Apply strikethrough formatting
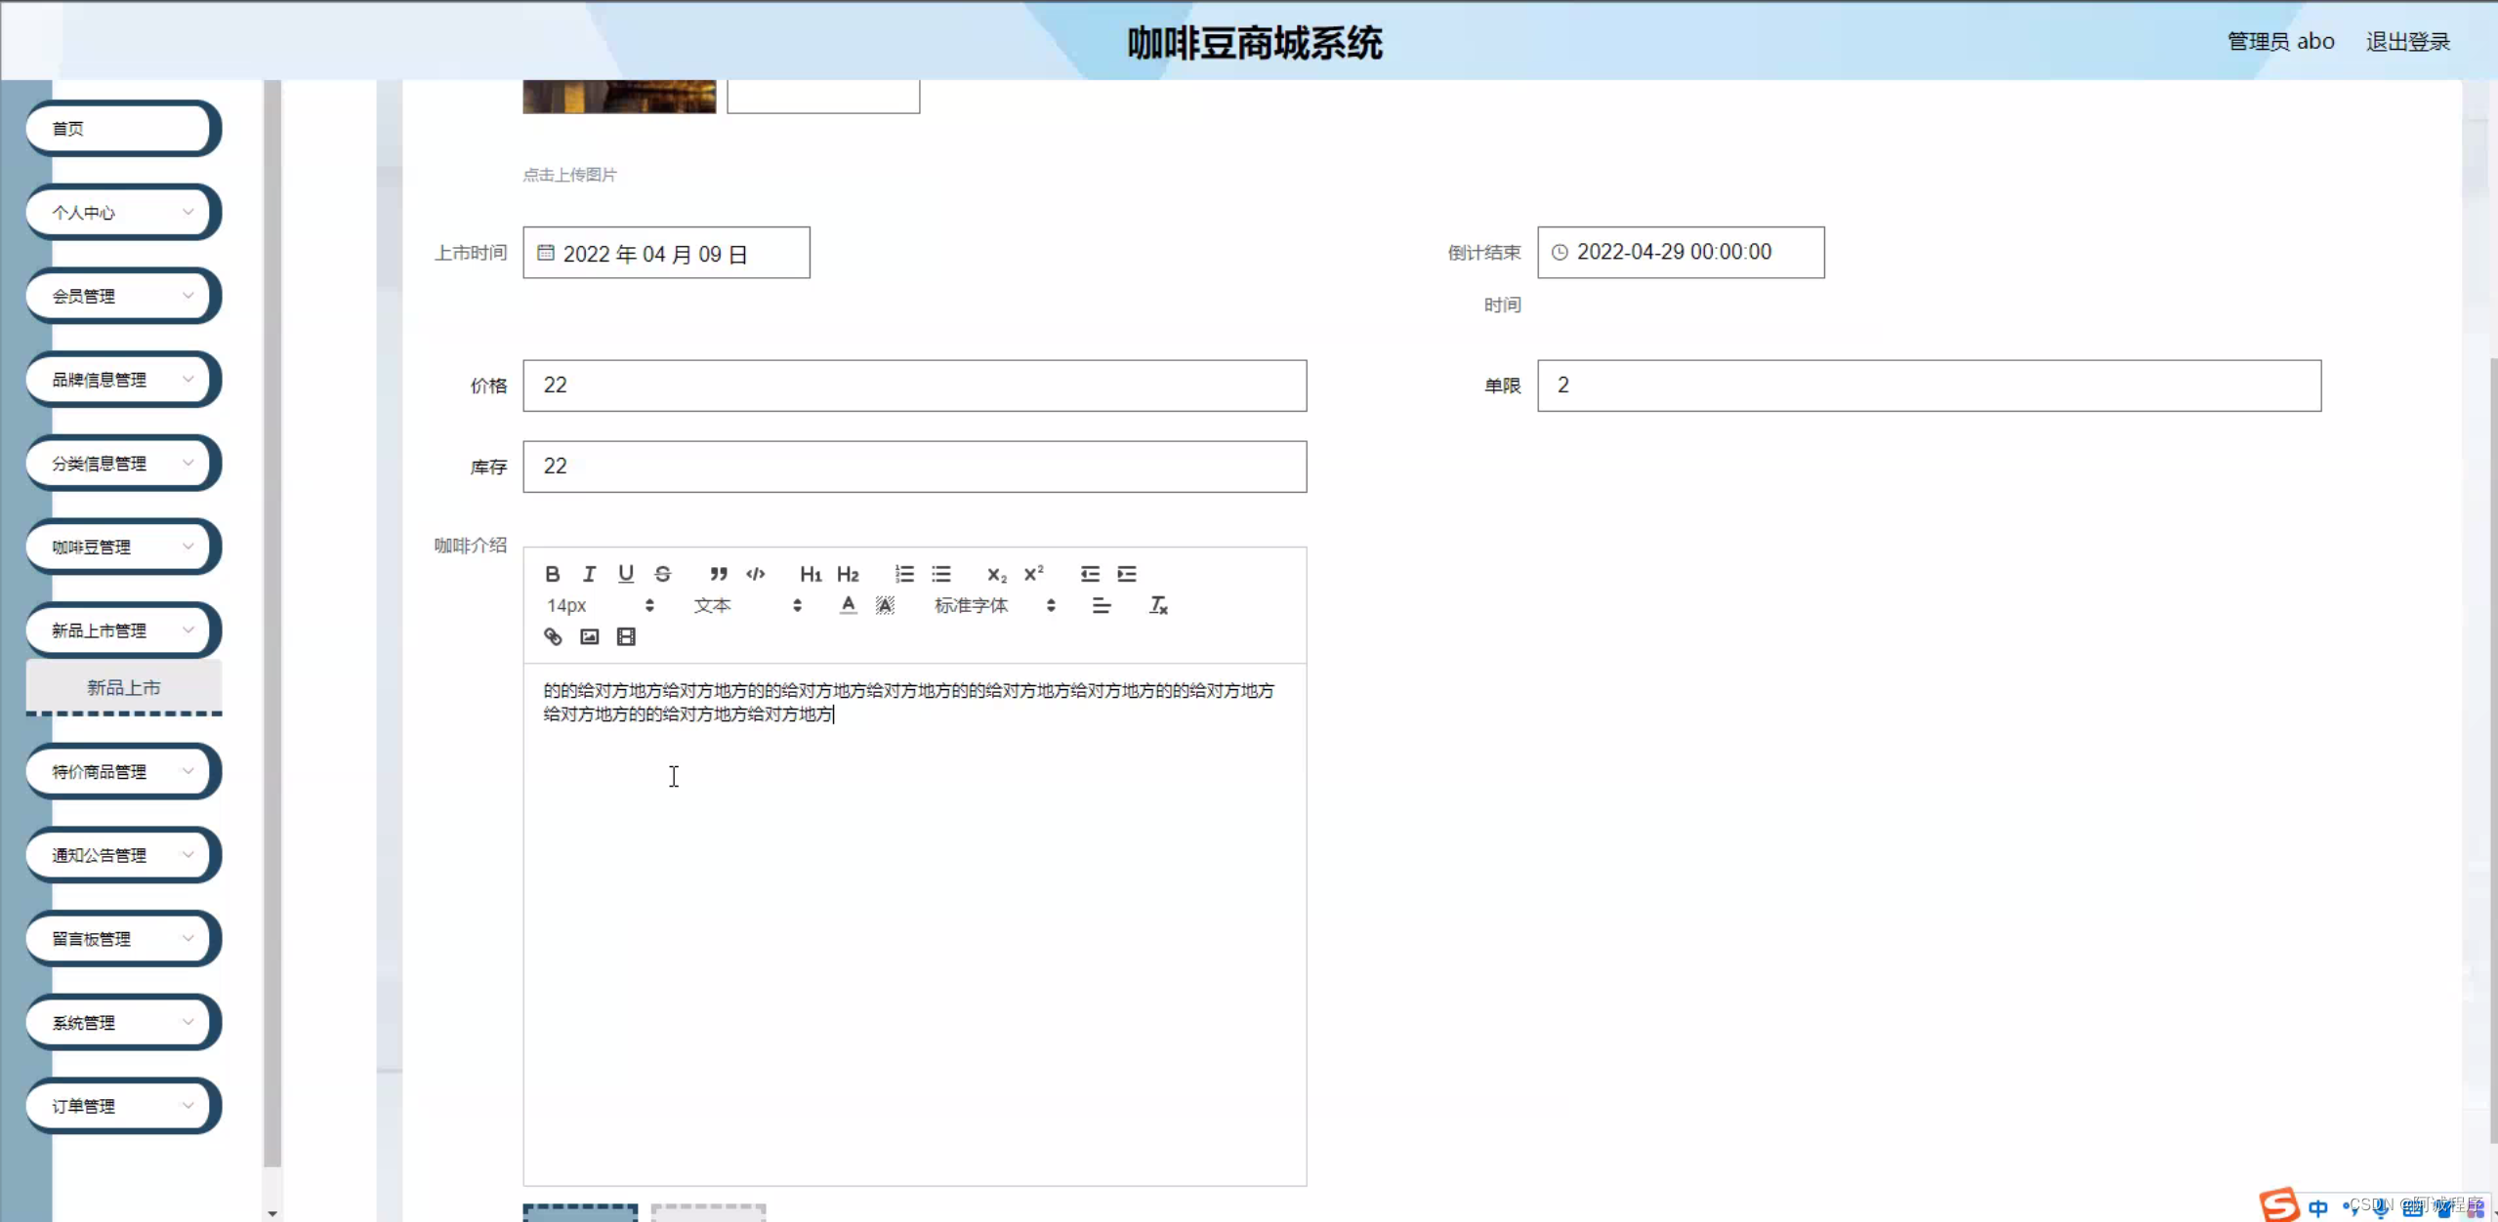The height and width of the screenshot is (1222, 2498). click(663, 574)
